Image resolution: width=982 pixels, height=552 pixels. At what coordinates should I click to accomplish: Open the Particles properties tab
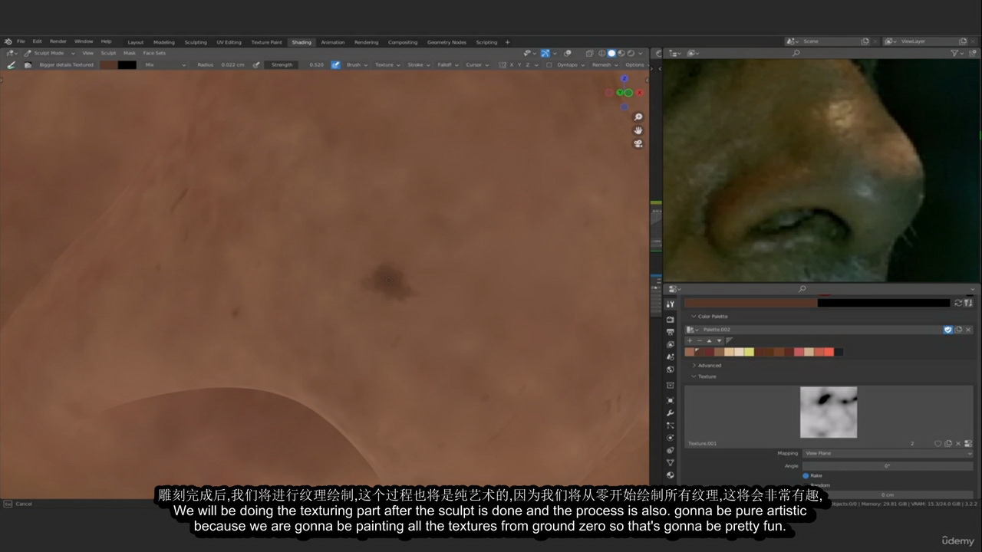(x=671, y=426)
